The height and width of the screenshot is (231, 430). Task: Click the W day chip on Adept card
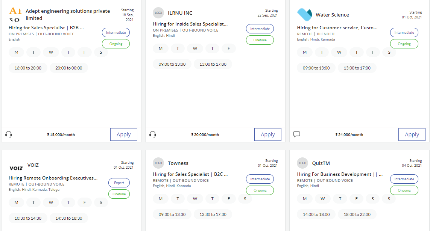tap(51, 52)
